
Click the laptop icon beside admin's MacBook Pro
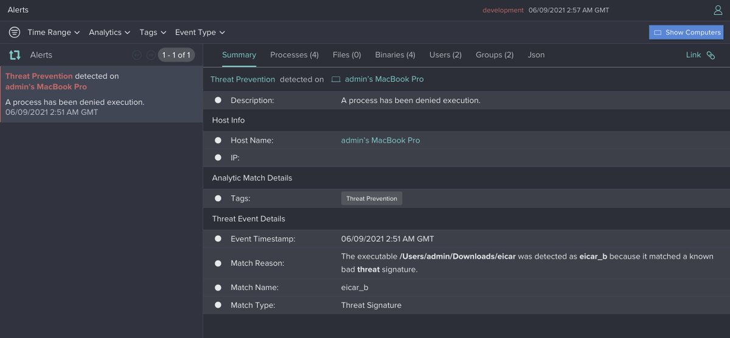336,80
